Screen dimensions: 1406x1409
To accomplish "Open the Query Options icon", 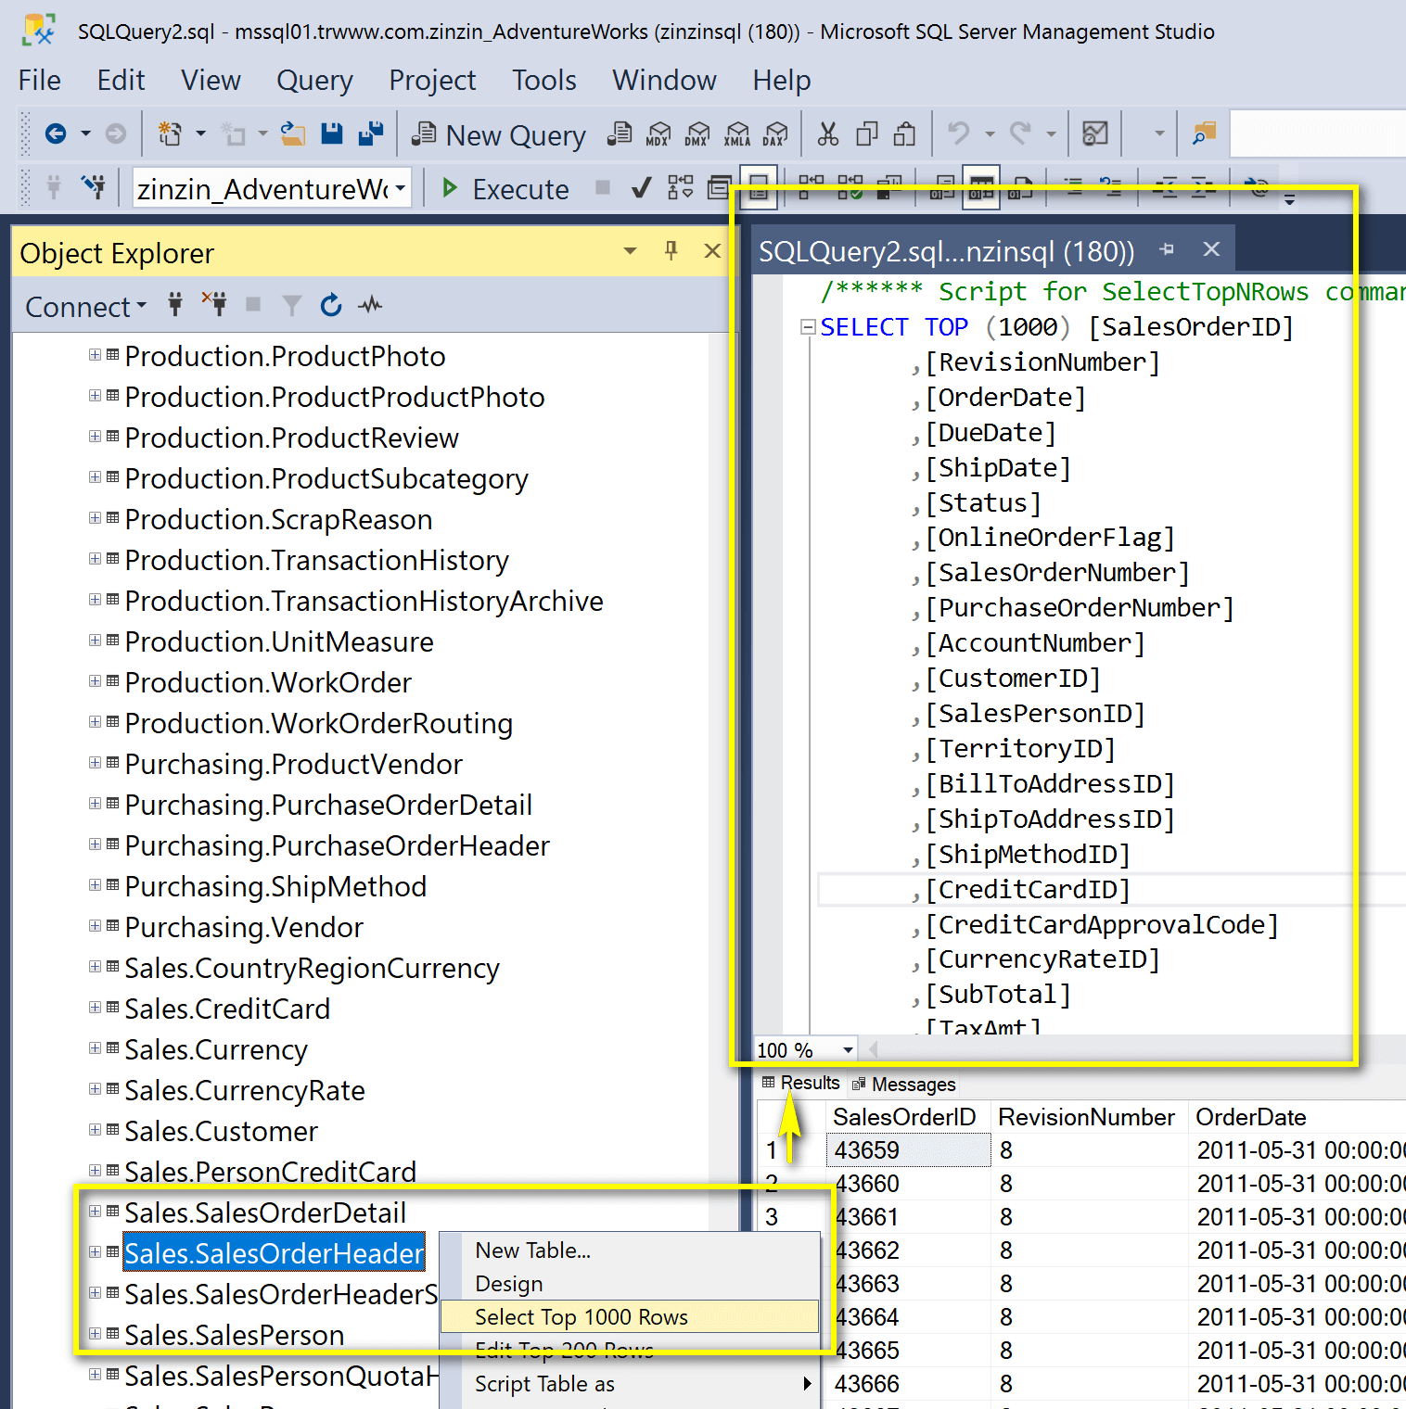I will point(719,188).
